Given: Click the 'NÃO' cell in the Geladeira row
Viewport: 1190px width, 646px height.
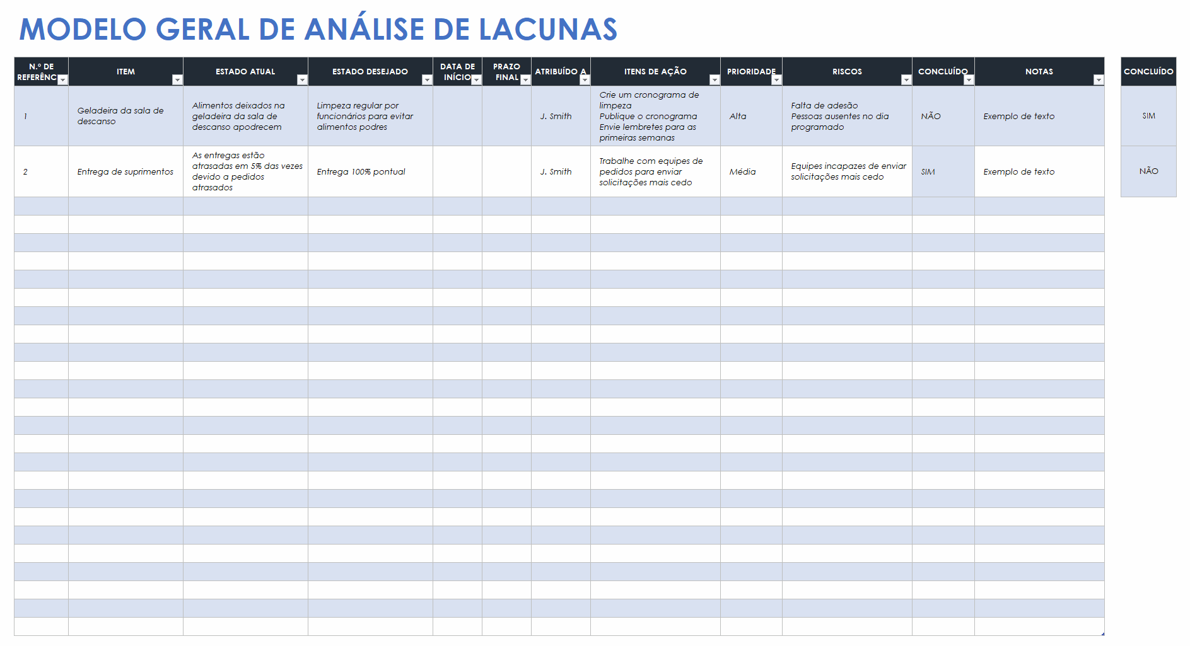Looking at the screenshot, I should tap(943, 116).
